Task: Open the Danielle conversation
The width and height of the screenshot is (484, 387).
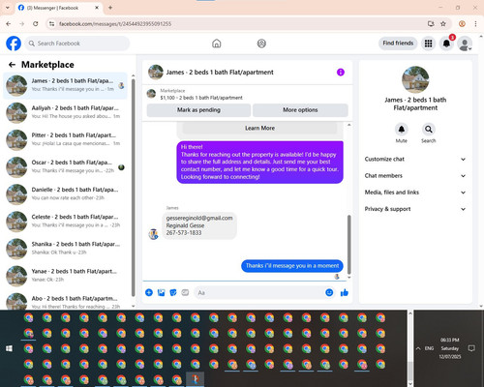Action: (x=65, y=194)
